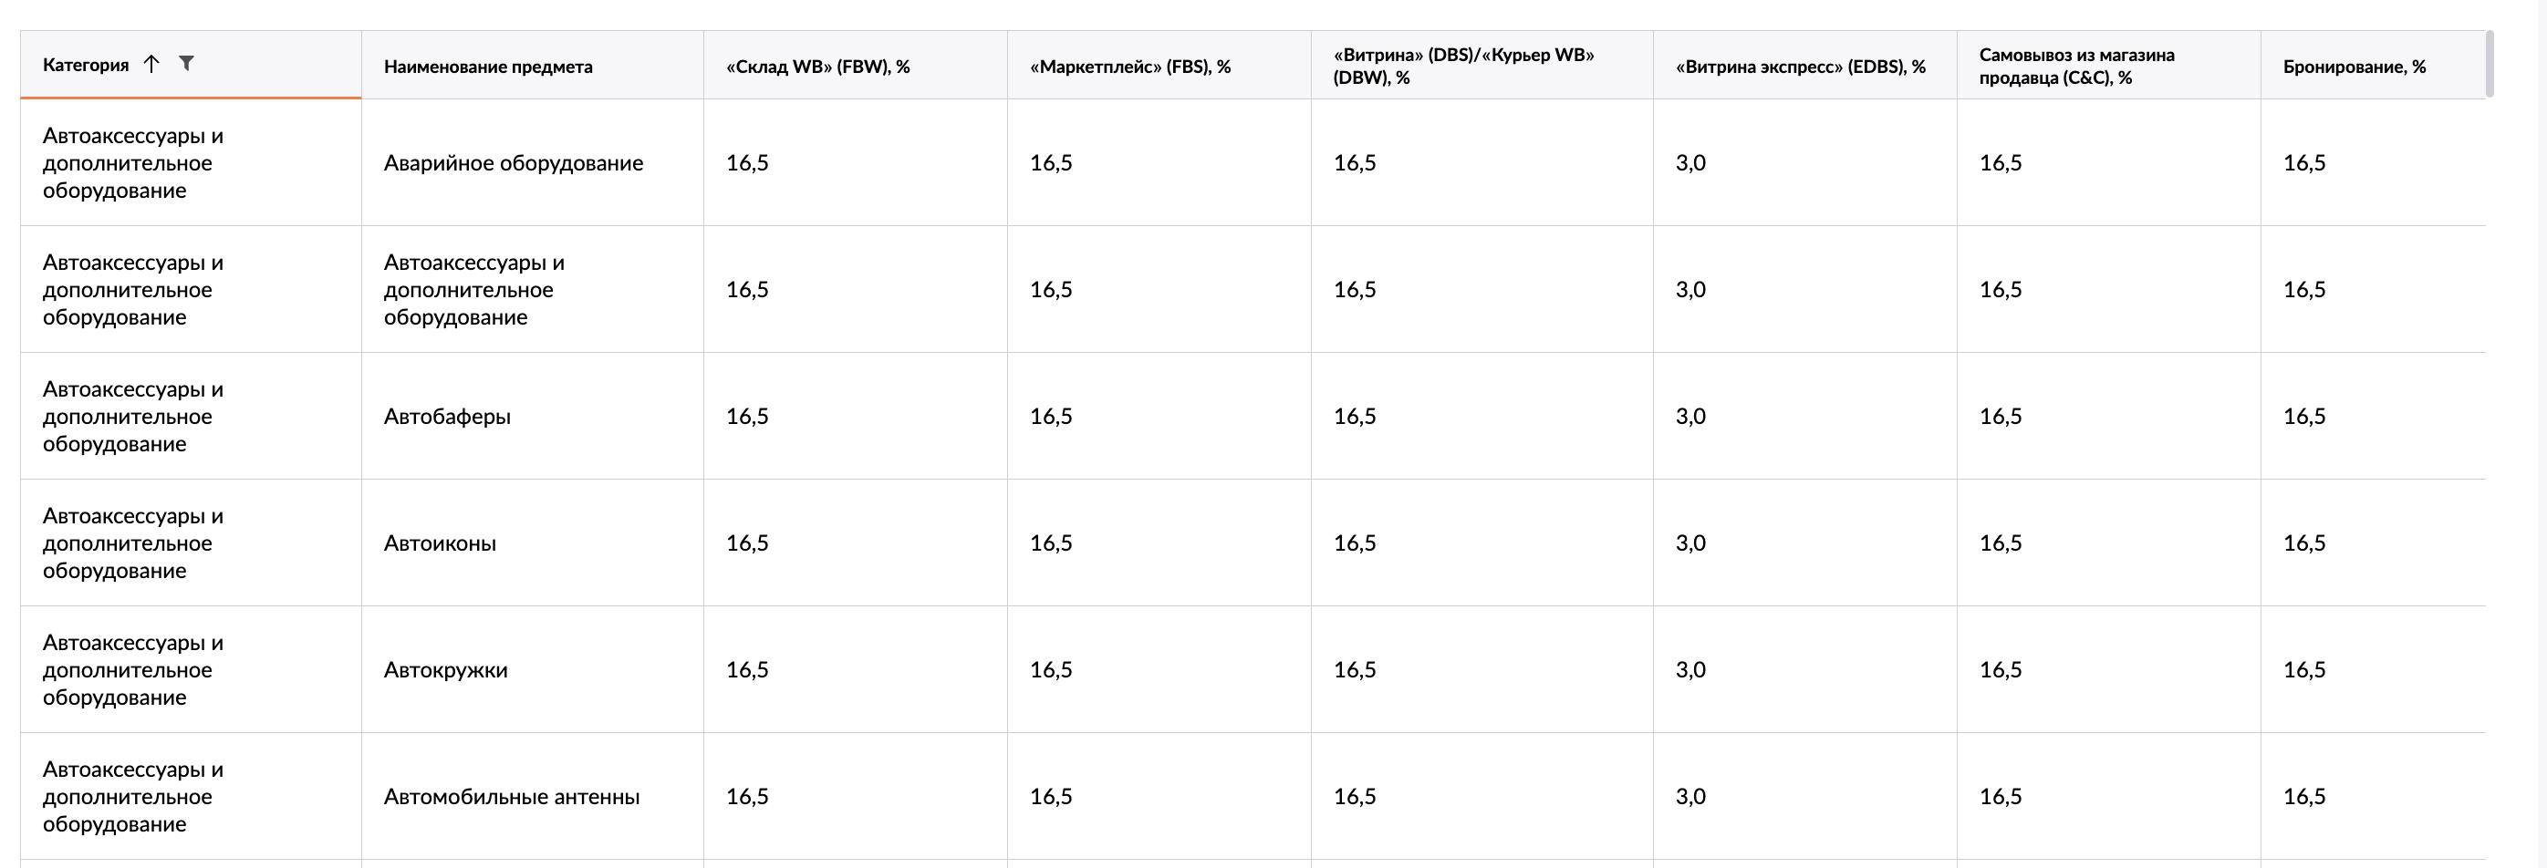Click the Бронирование, % column header
This screenshot has height=868, width=2547.
[2355, 67]
